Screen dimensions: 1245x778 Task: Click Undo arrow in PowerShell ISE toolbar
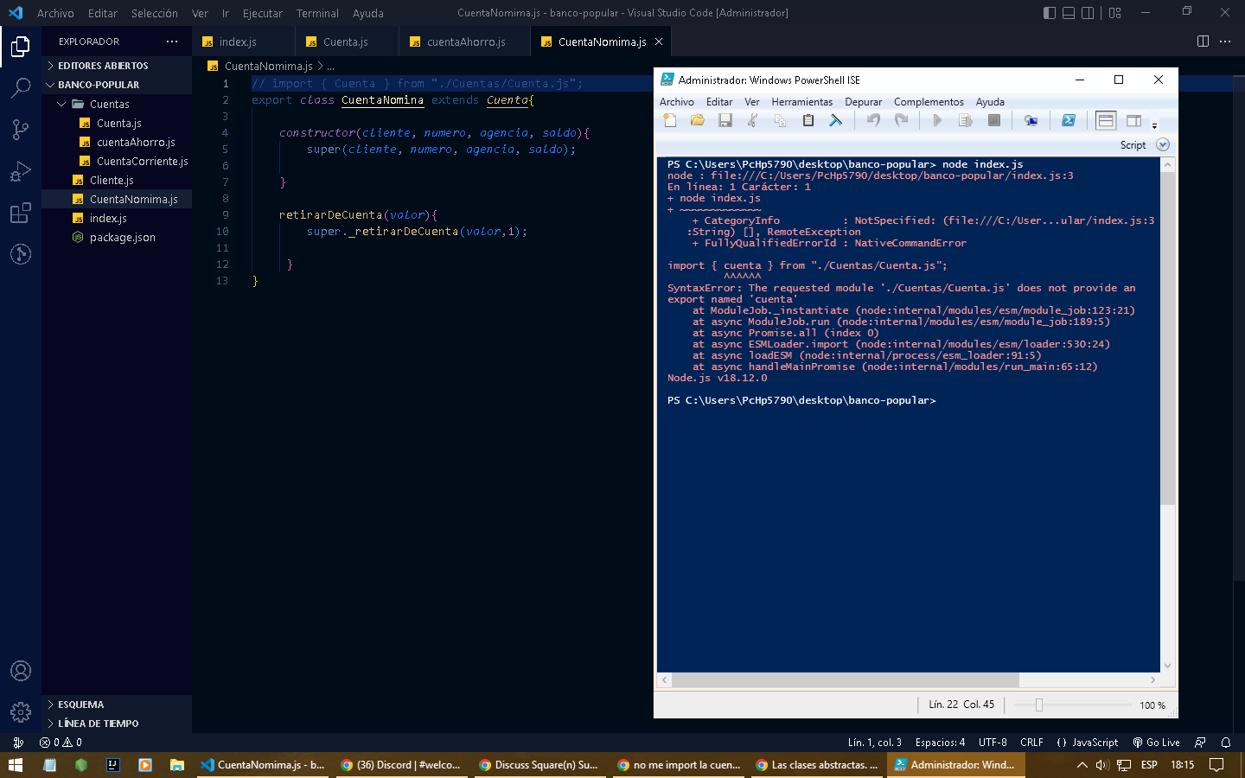tap(874, 121)
